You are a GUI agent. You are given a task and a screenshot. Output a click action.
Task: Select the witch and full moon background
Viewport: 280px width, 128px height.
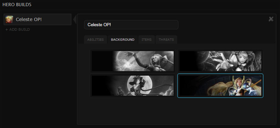click(x=133, y=86)
